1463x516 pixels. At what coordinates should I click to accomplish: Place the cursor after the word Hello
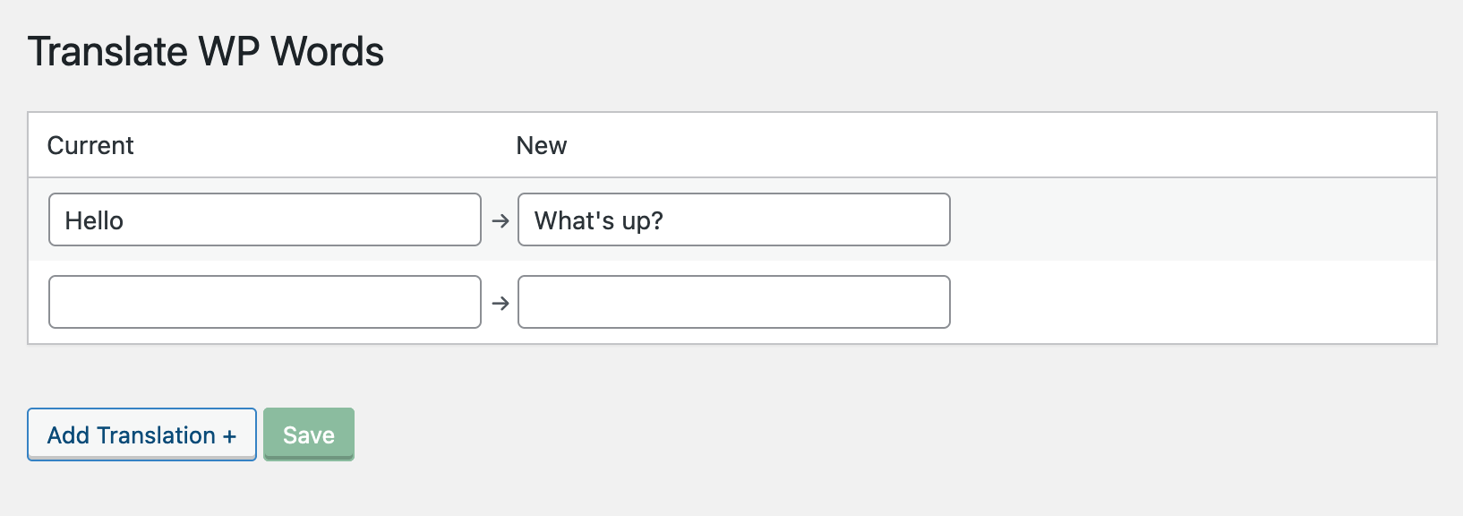tap(126, 220)
